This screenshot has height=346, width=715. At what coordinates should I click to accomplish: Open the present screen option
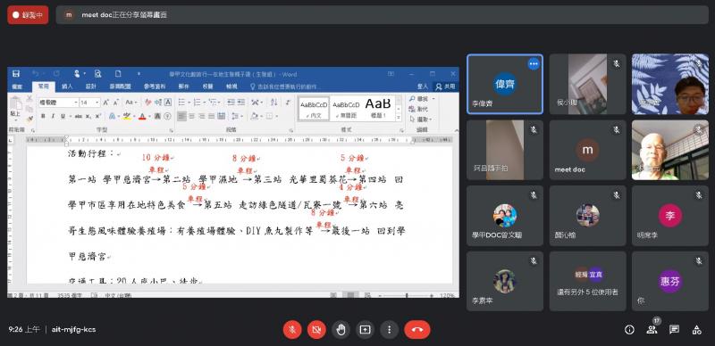[365, 330]
